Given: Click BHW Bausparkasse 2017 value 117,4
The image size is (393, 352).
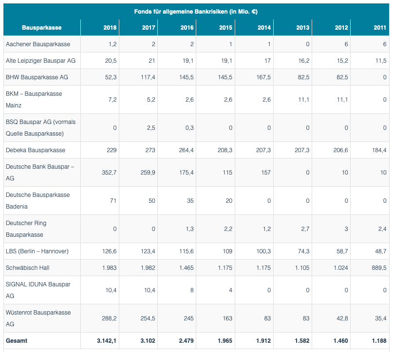Looking at the screenshot, I should (148, 77).
